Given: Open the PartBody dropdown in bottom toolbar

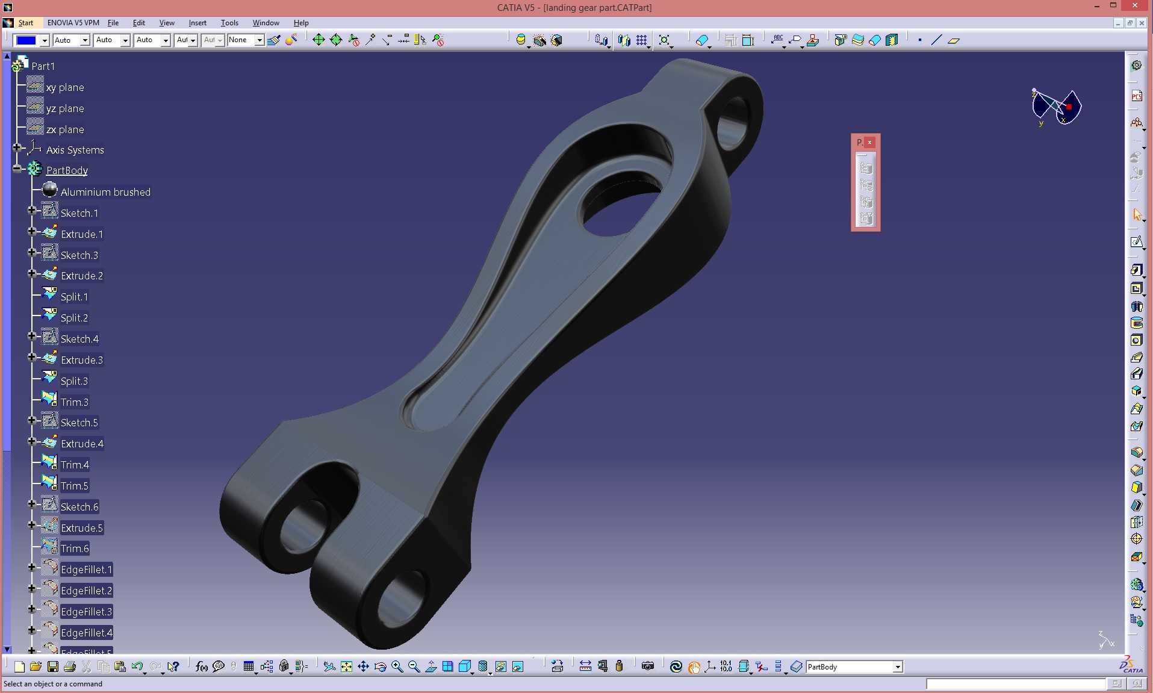Looking at the screenshot, I should pos(898,667).
